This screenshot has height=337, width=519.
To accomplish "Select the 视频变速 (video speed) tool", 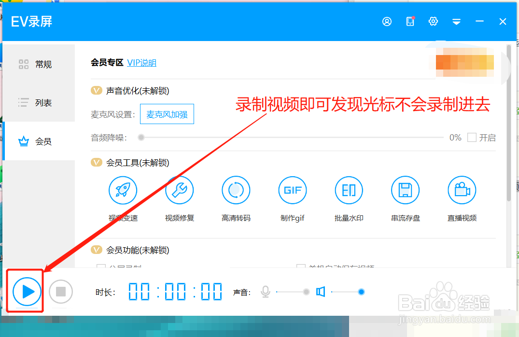I will (x=123, y=190).
